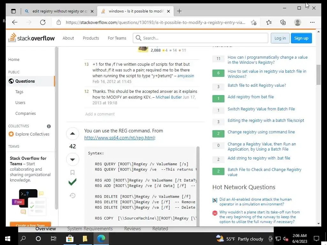Select Questions in the sidebar
Screen dimensions: 327x245
tap(30, 81)
